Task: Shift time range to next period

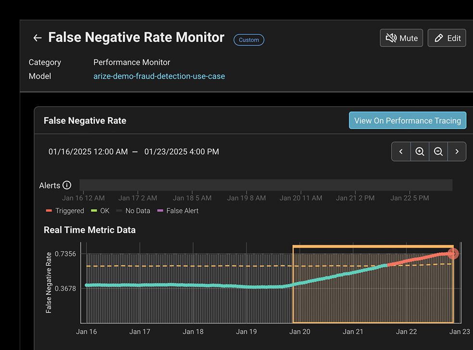Action: point(457,151)
